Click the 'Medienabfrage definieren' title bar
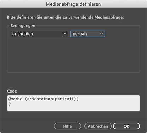 (73, 4)
